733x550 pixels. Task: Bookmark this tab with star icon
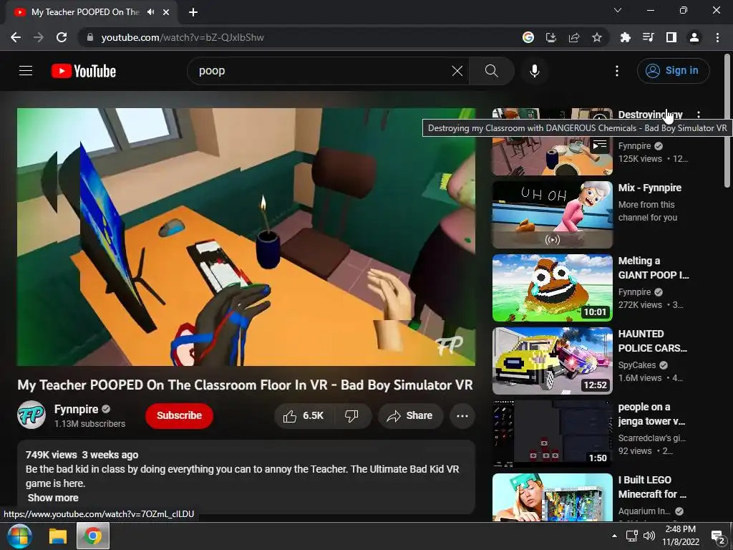coord(597,37)
